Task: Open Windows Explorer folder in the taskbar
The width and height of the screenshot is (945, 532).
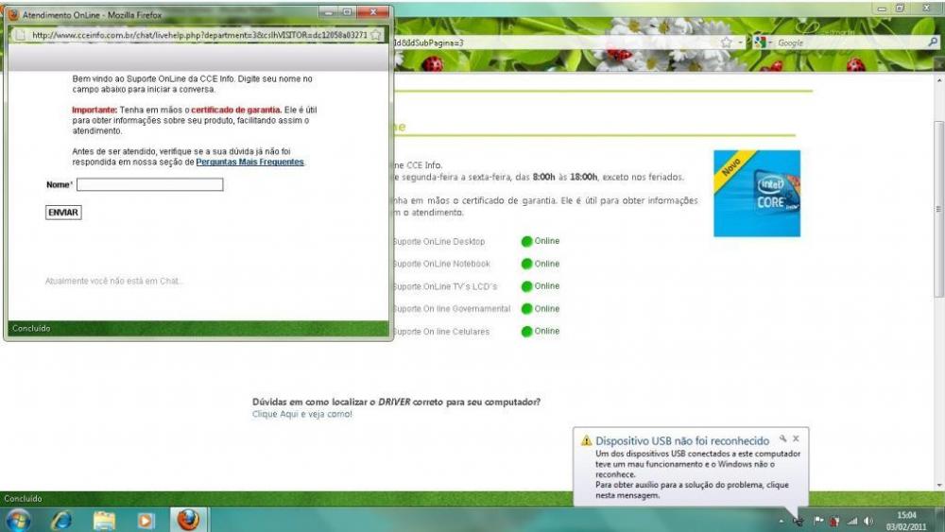Action: coord(104,520)
